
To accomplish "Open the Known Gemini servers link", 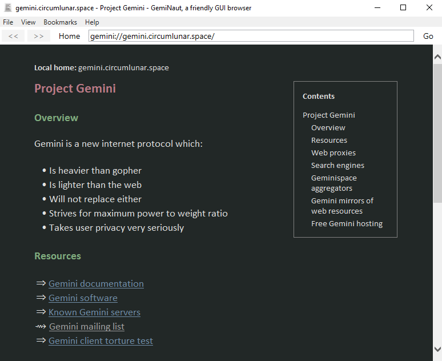I will click(94, 312).
